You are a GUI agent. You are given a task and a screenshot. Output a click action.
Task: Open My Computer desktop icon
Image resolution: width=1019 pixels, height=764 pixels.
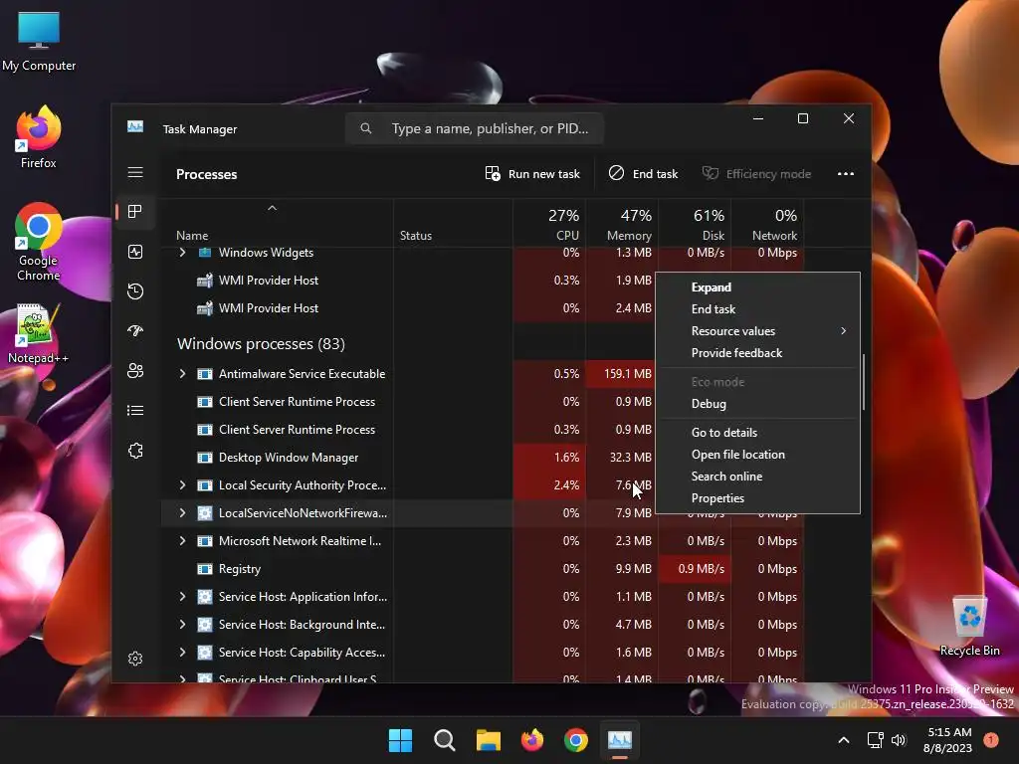click(39, 42)
